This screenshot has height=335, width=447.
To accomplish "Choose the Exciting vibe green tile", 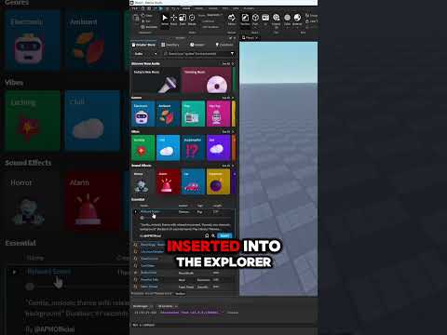I will pyautogui.click(x=143, y=148).
